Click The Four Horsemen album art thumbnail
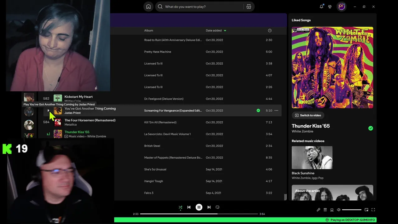The image size is (398, 224). pyautogui.click(x=58, y=122)
